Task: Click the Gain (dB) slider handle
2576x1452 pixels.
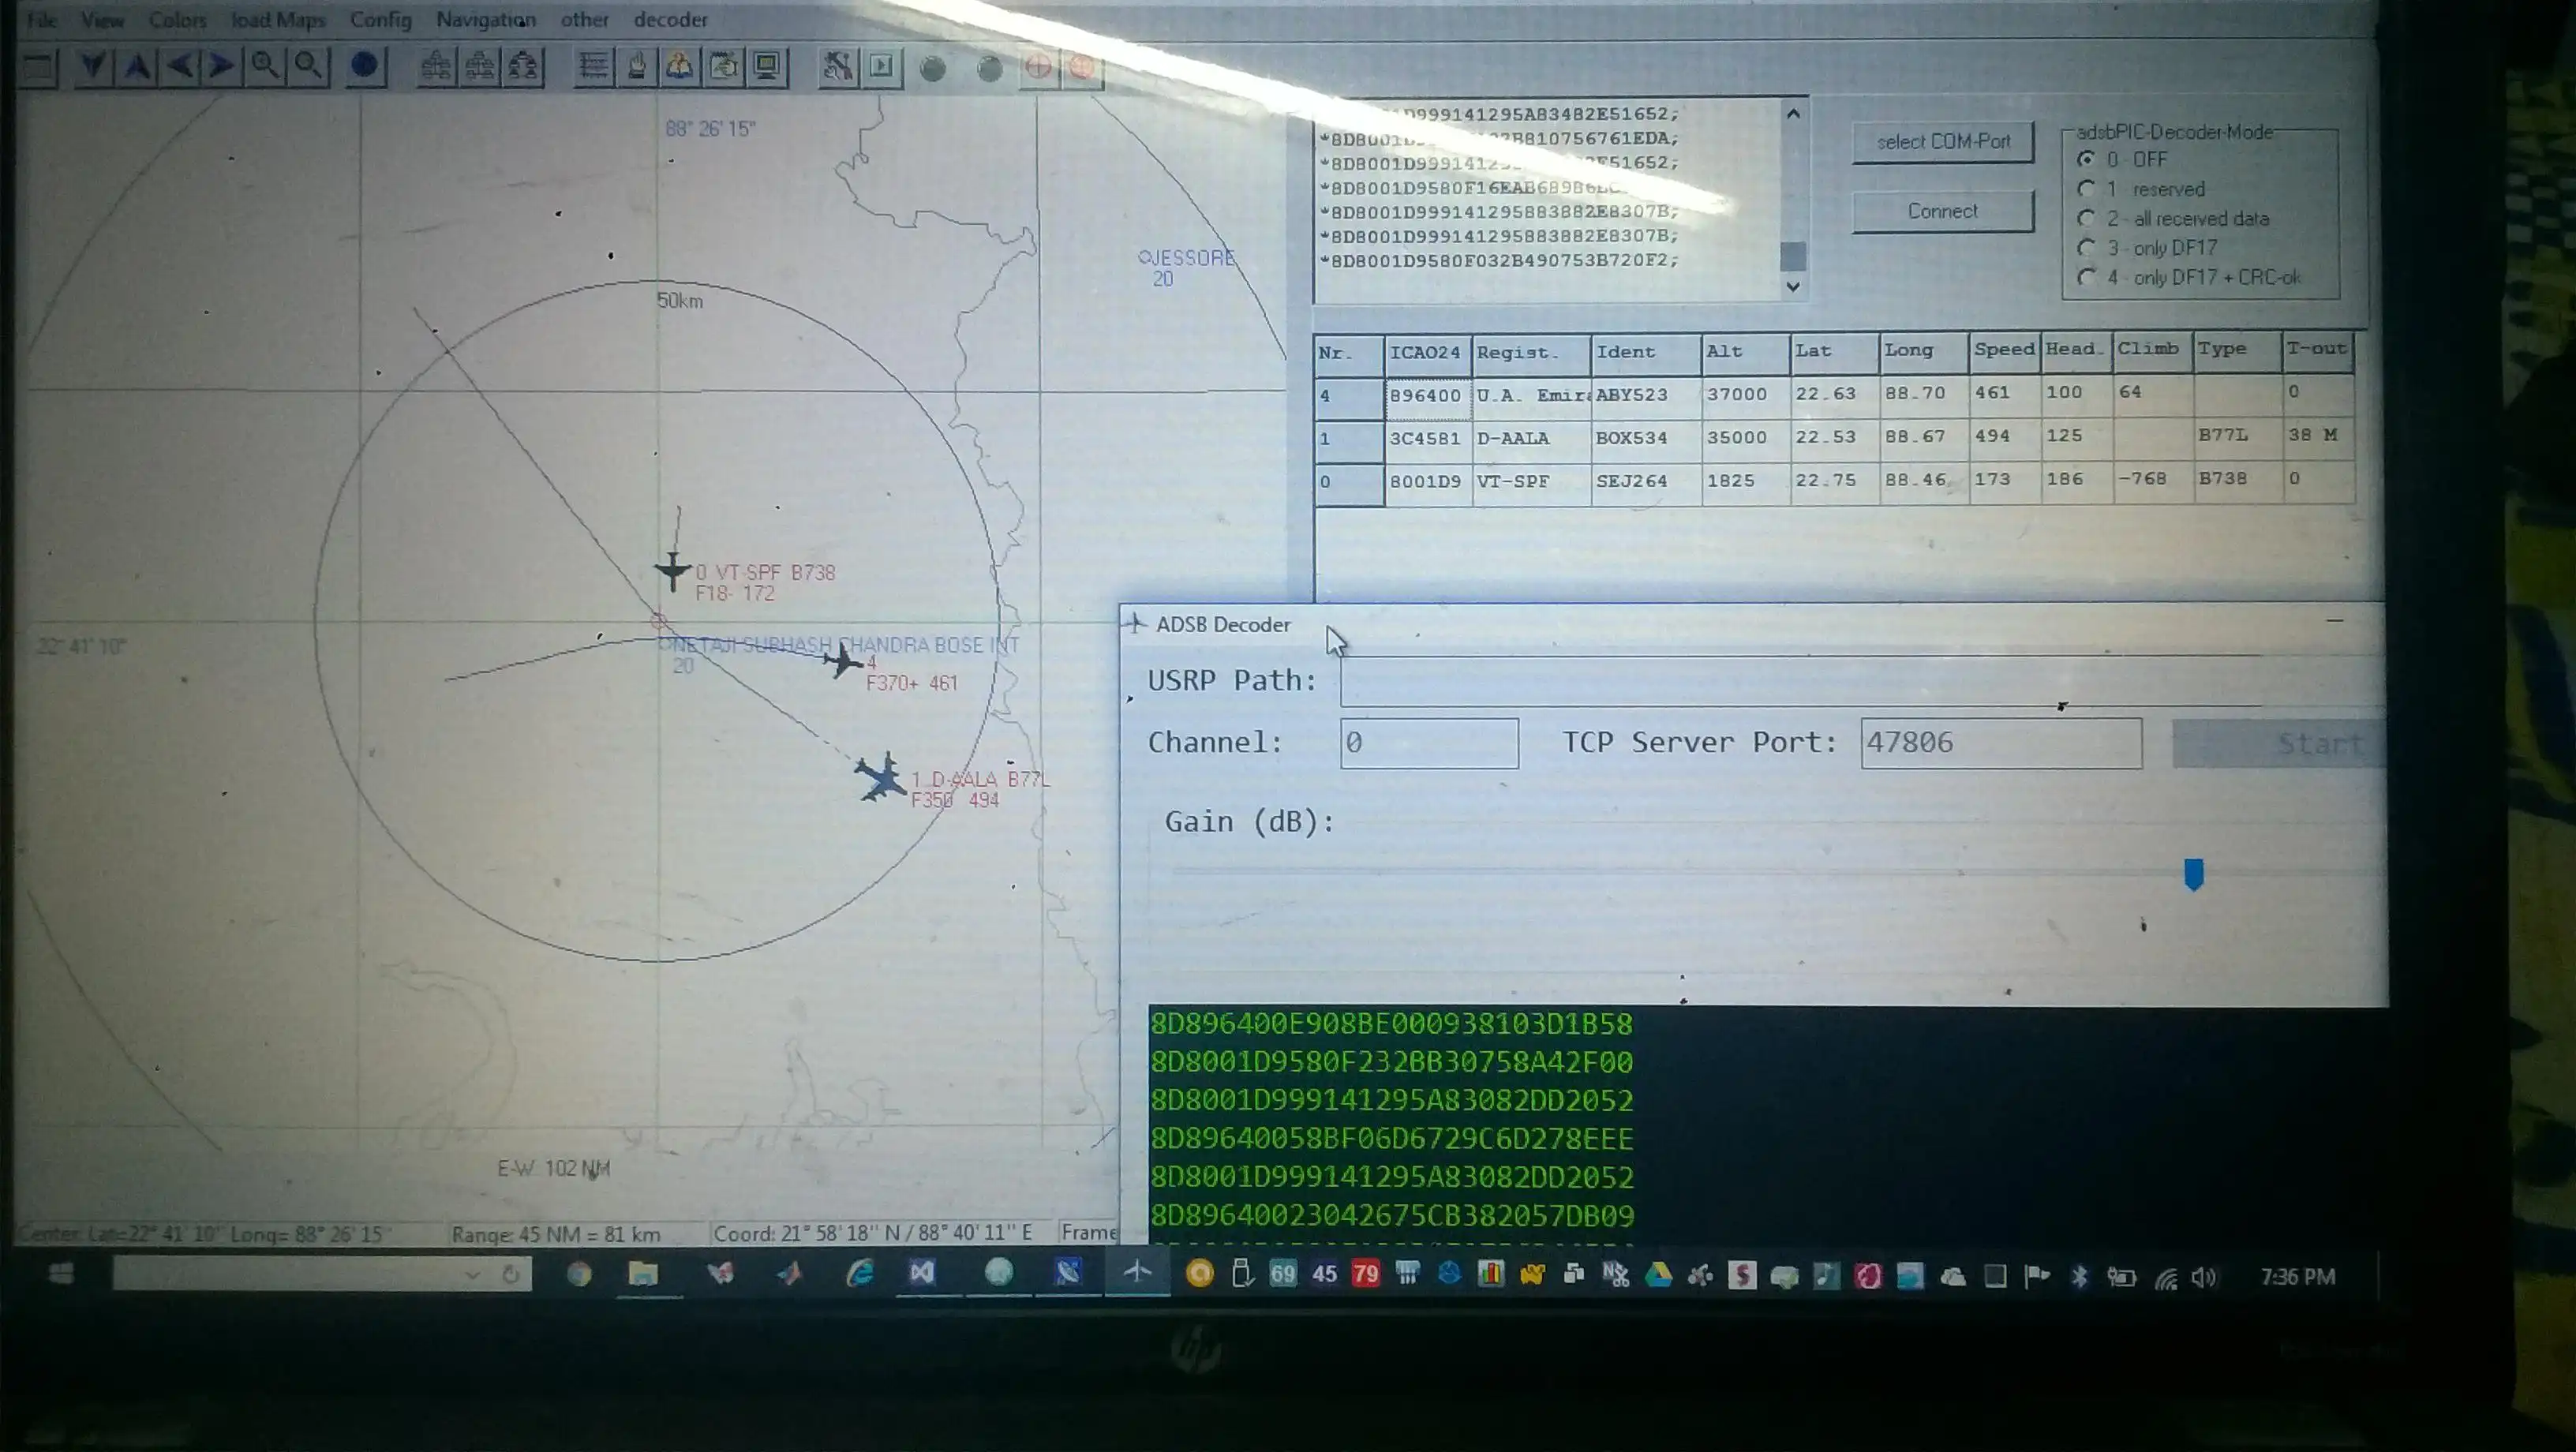Action: point(2193,873)
